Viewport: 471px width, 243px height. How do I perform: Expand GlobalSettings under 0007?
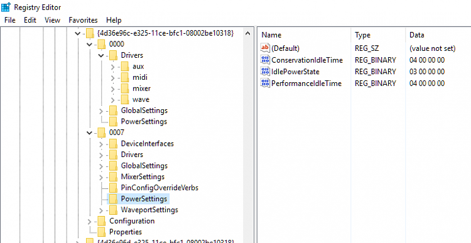point(101,166)
